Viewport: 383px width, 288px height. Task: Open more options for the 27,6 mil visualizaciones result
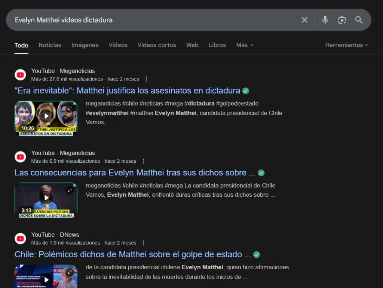[x=146, y=79]
